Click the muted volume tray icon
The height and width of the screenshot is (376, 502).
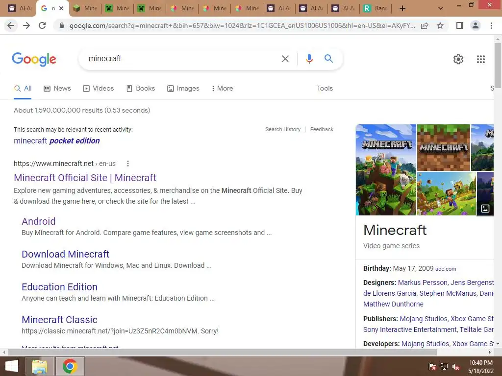click(455, 367)
